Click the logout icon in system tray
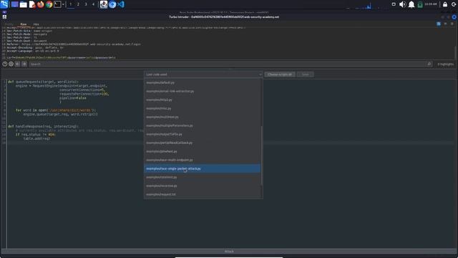458x258 pixels. tap(454, 4)
